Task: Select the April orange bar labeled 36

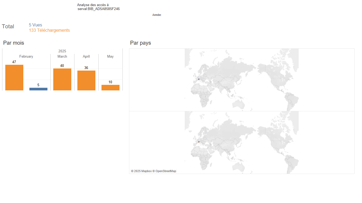Action: (86, 80)
